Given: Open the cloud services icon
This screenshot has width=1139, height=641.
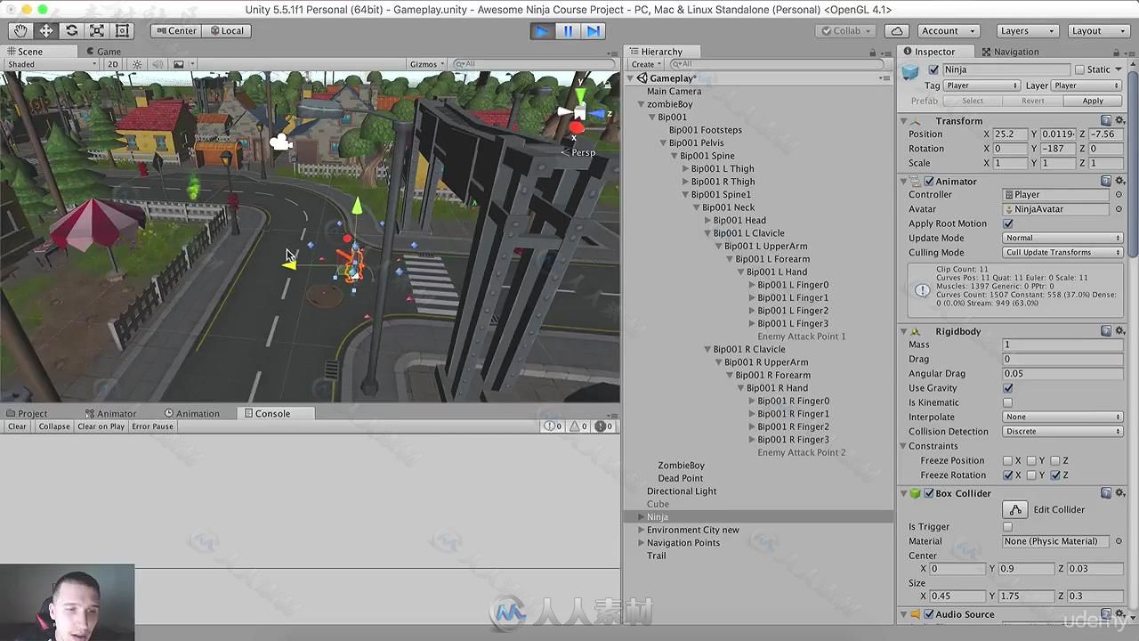Looking at the screenshot, I should click(x=895, y=30).
